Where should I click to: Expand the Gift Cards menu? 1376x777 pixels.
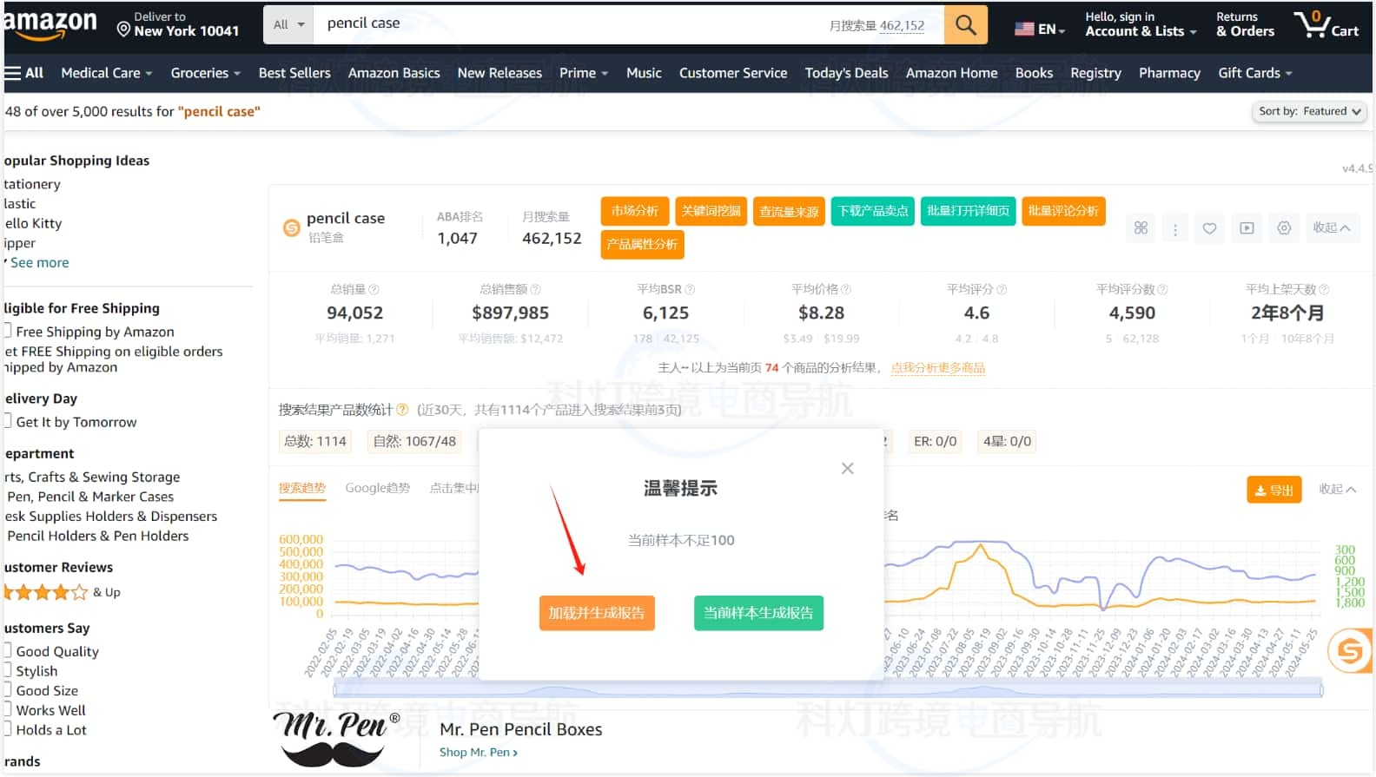[1255, 73]
